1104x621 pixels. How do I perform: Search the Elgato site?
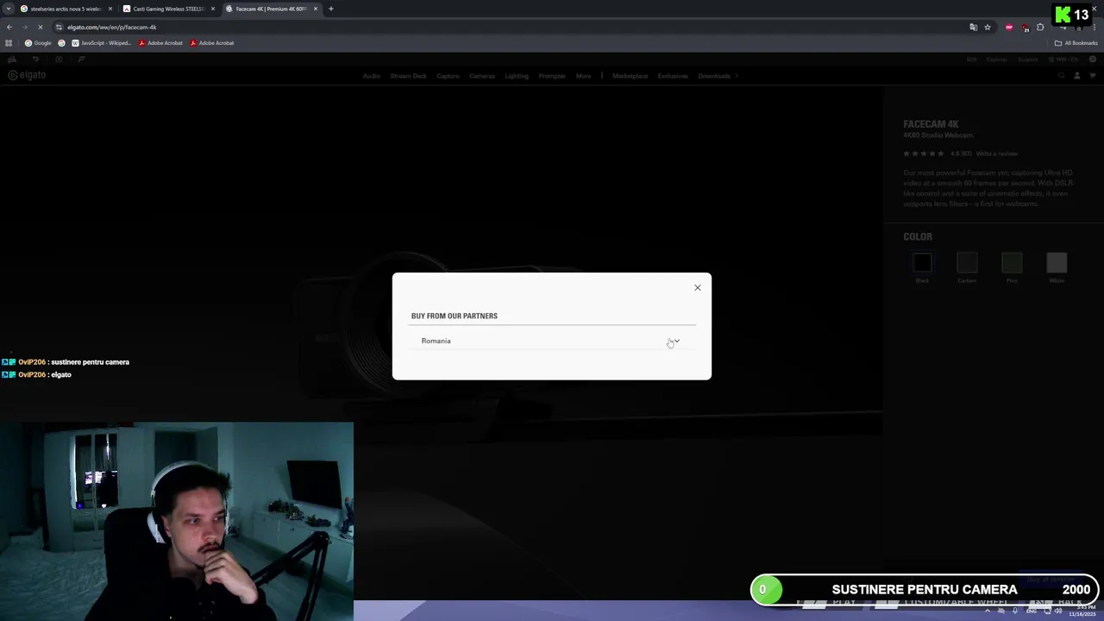click(x=1062, y=76)
